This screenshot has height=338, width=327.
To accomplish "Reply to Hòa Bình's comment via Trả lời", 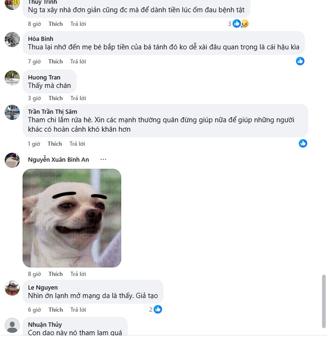I will [x=78, y=62].
